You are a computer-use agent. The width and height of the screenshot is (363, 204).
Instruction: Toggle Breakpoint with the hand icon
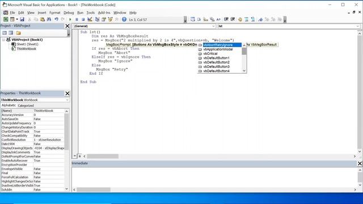pos(240,19)
